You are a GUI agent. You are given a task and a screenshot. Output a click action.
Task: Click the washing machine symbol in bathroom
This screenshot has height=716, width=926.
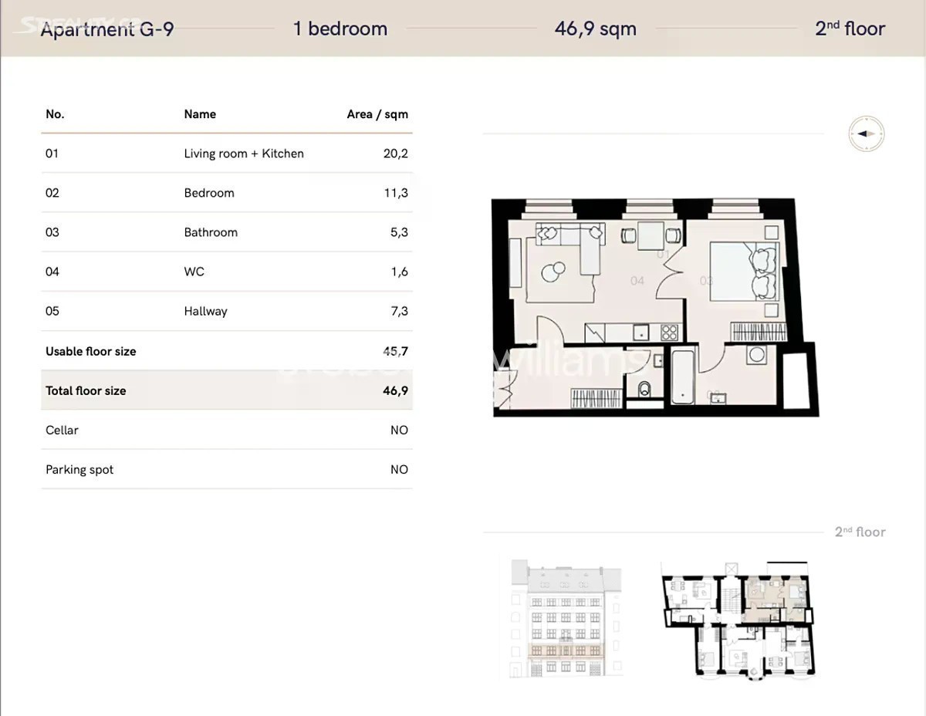point(756,355)
